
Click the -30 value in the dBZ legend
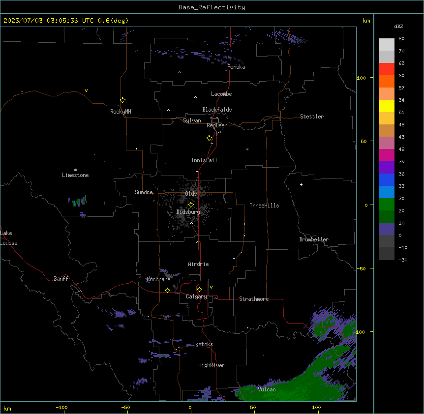(403, 260)
